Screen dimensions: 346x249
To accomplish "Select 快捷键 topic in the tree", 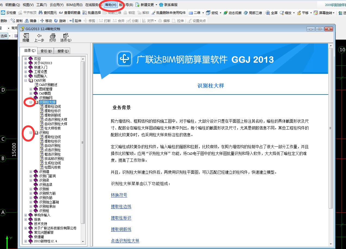I will click(39, 237).
